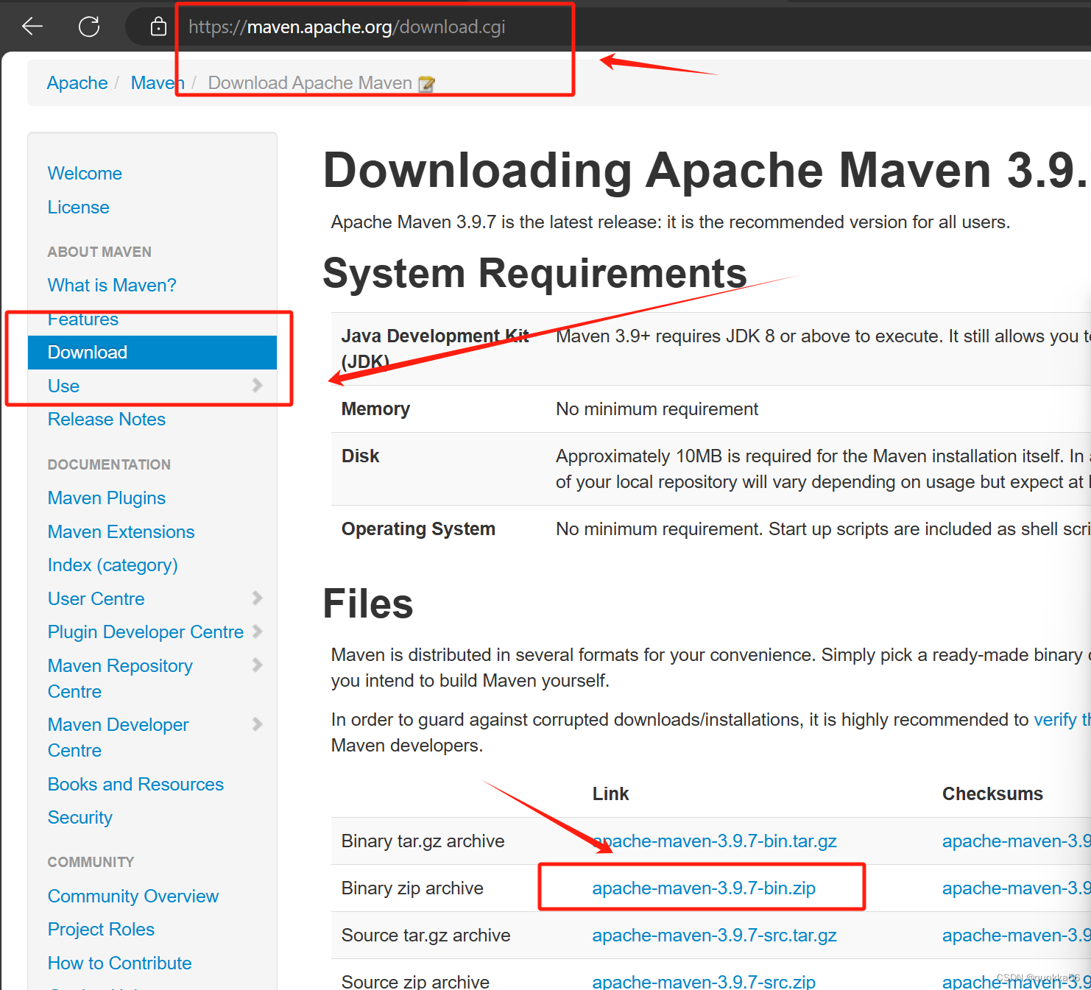Image resolution: width=1091 pixels, height=990 pixels.
Task: Open the Project Roles link
Action: [101, 930]
